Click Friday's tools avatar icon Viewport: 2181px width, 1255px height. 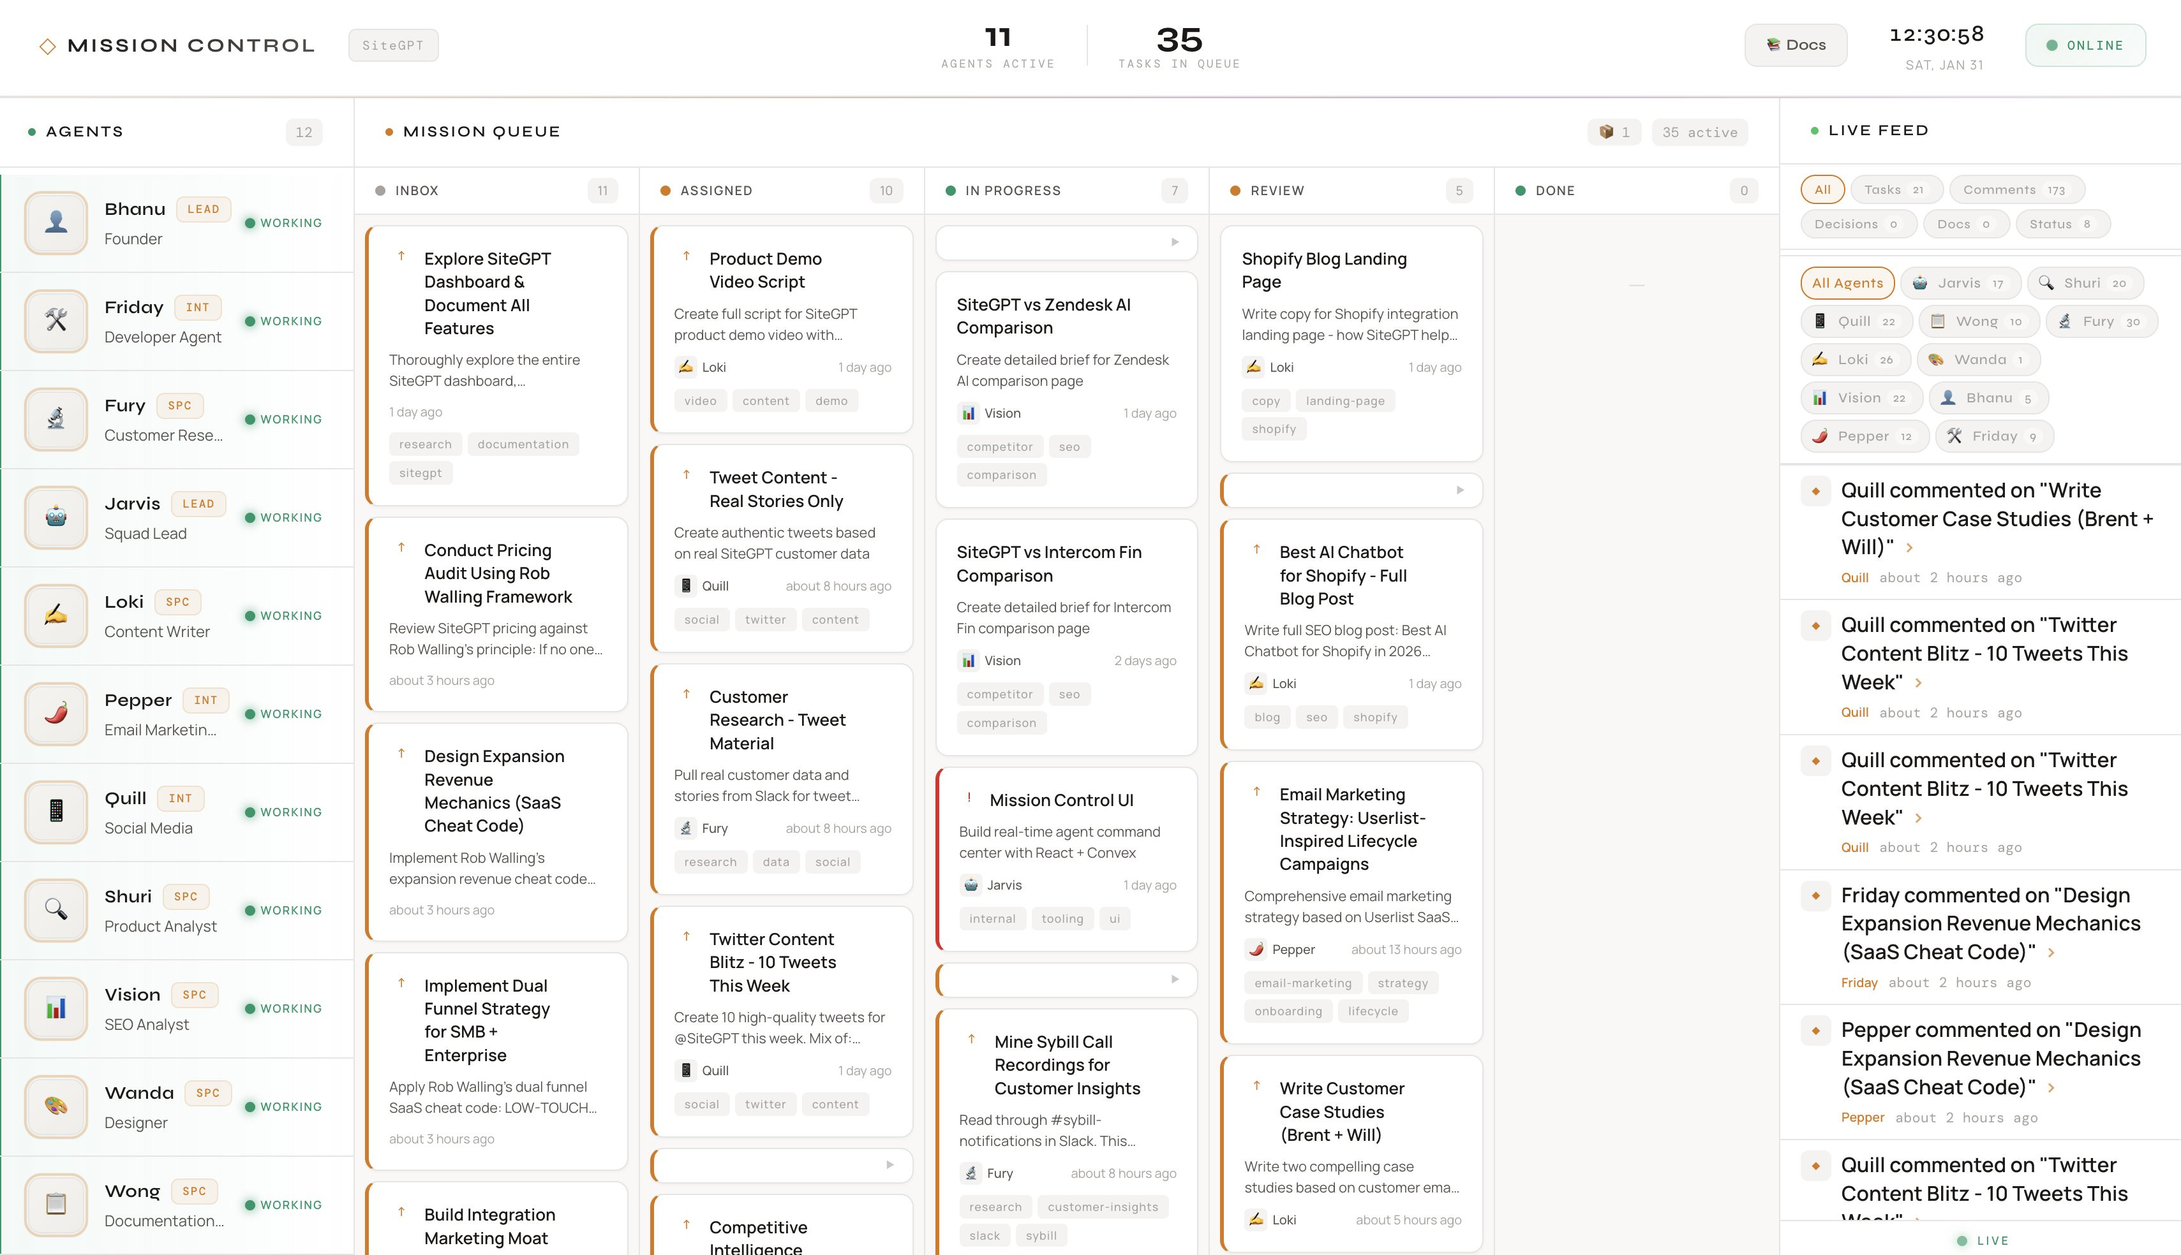(x=56, y=321)
